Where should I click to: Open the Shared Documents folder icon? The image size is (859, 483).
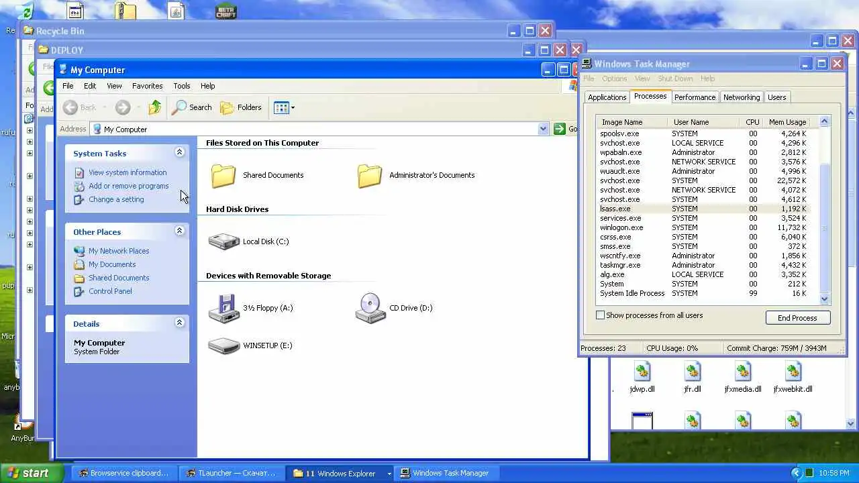(223, 175)
